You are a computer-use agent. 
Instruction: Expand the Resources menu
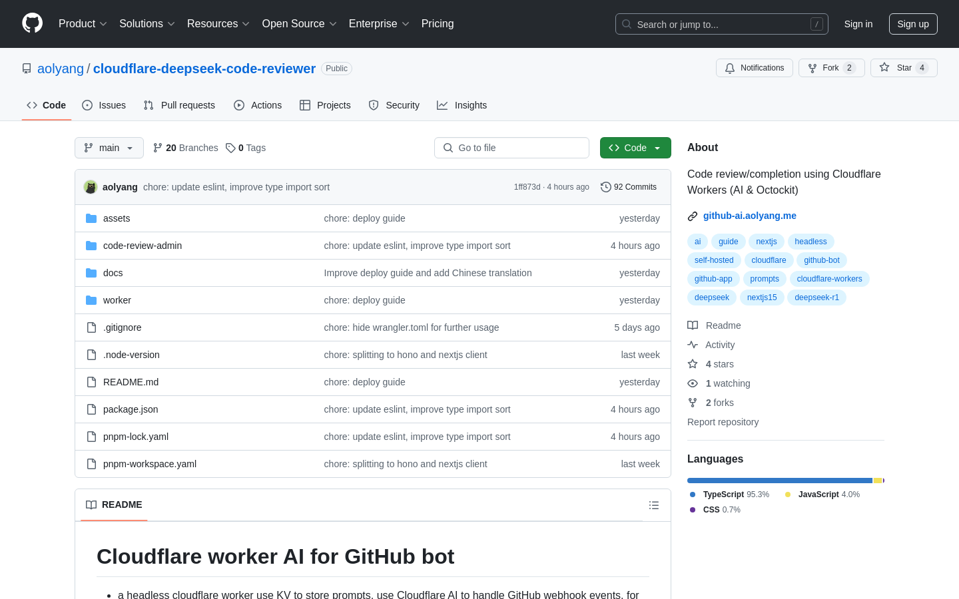click(218, 23)
